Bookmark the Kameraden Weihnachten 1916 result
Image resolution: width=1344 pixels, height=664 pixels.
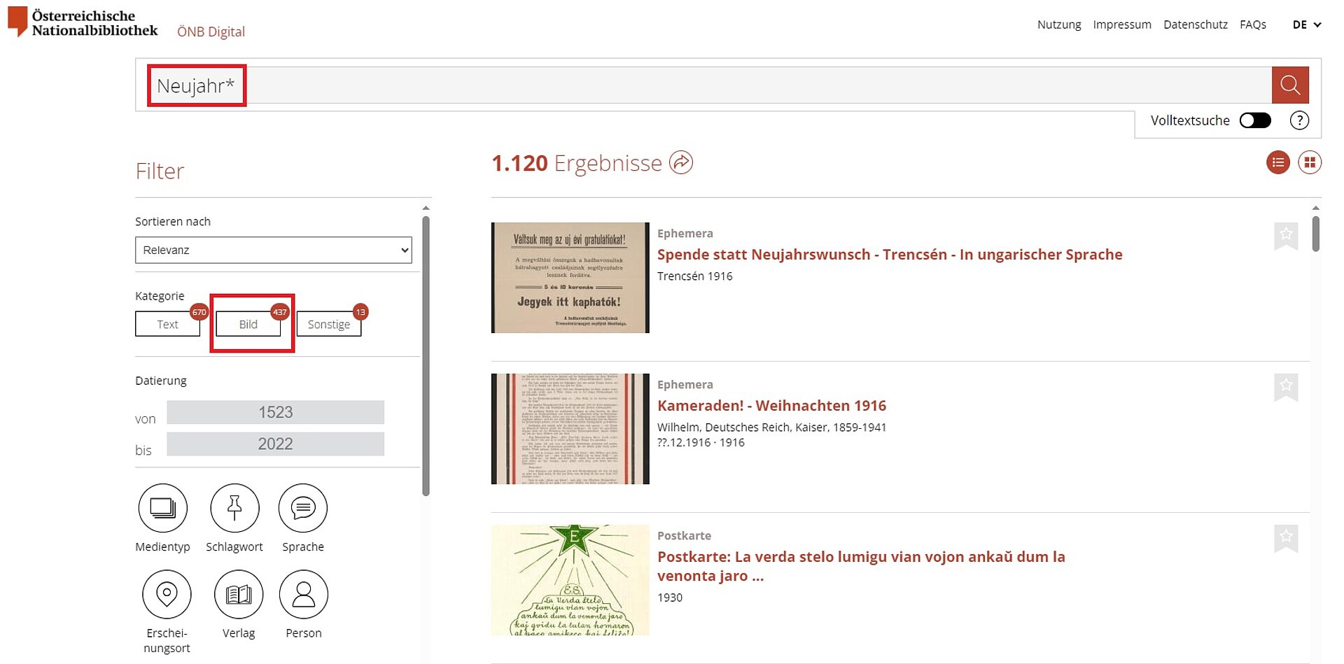click(1286, 387)
